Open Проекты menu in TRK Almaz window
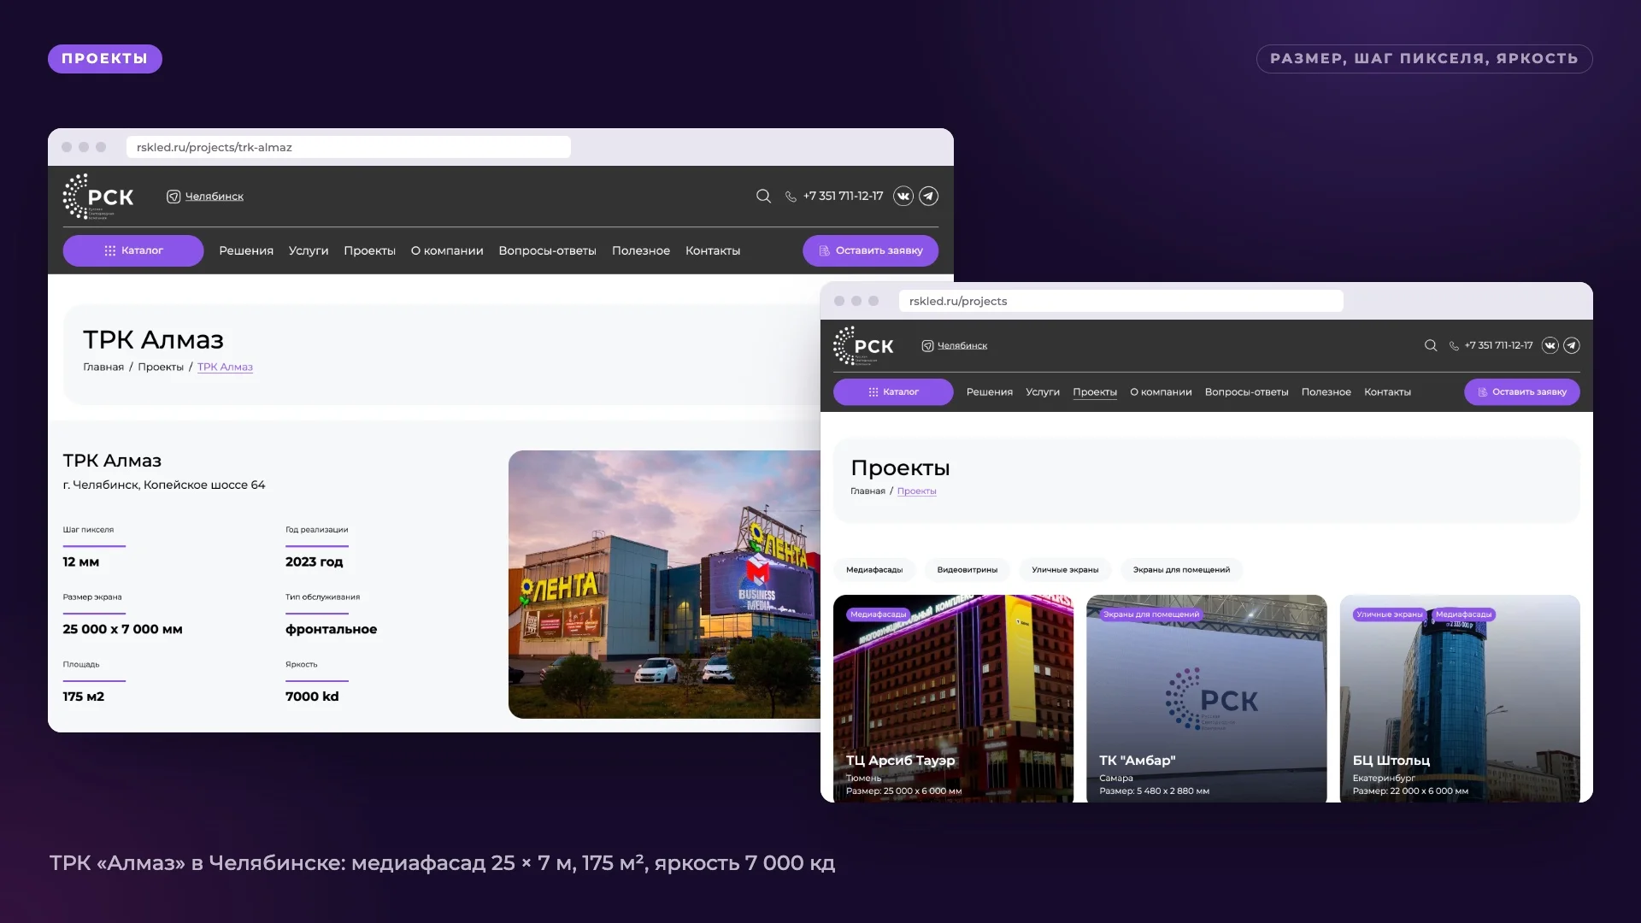1641x923 pixels. [x=369, y=251]
